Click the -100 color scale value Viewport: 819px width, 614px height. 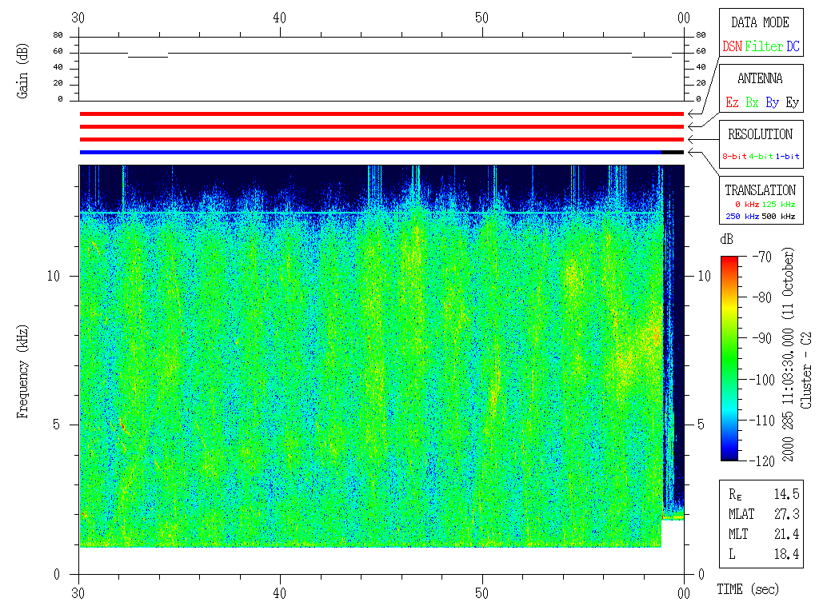(764, 379)
